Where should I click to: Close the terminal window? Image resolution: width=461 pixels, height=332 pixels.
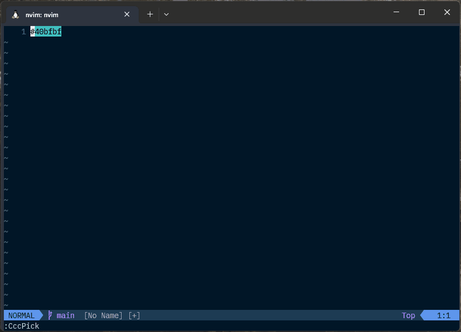click(447, 12)
